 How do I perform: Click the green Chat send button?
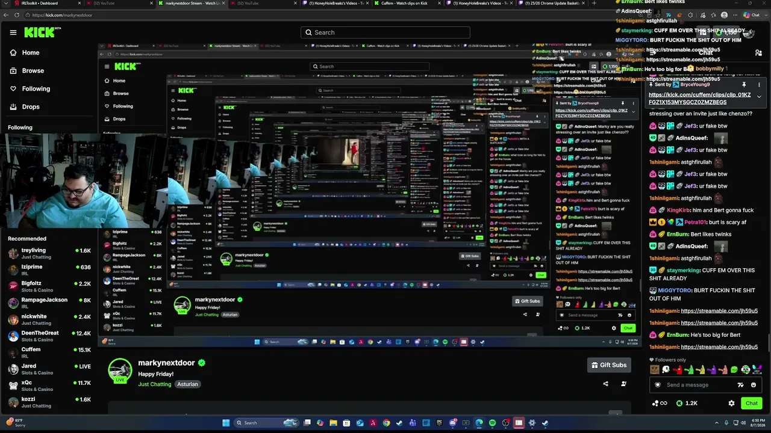752,404
